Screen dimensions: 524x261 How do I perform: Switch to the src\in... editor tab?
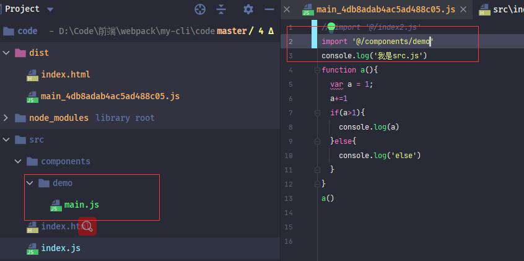pos(508,10)
